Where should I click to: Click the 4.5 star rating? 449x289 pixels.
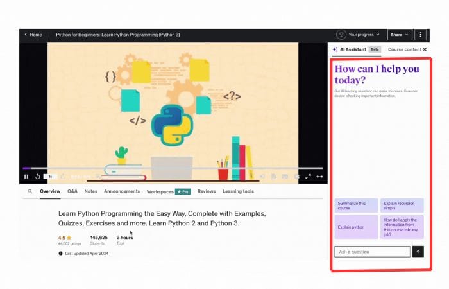[65, 238]
